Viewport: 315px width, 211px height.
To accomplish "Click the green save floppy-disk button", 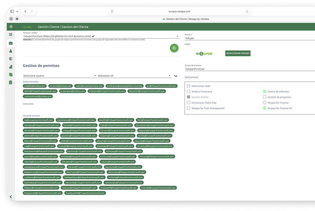I will coord(174,48).
